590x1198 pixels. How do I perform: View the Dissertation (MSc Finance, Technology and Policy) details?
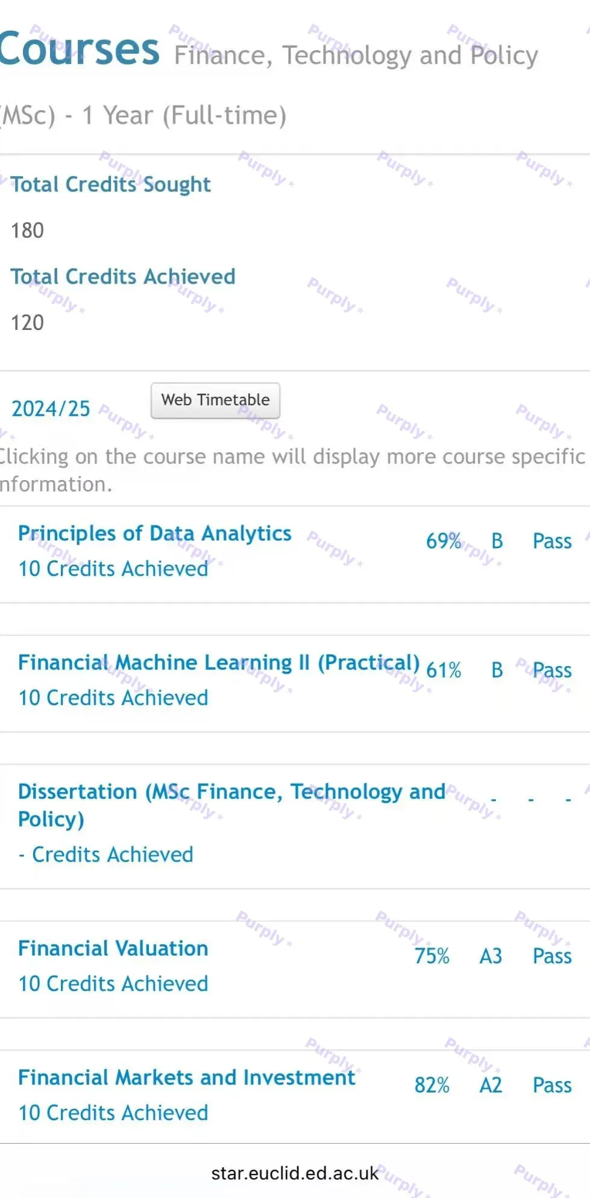(x=231, y=804)
